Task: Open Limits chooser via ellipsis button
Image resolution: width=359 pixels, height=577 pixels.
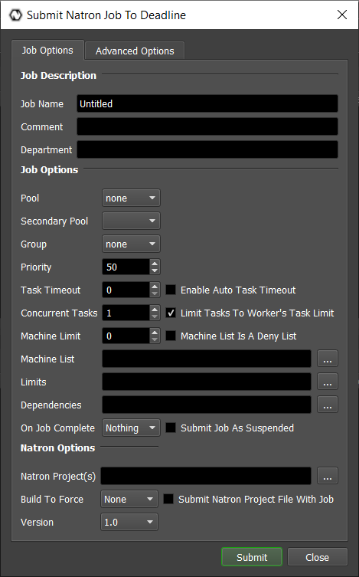Action: click(x=328, y=382)
